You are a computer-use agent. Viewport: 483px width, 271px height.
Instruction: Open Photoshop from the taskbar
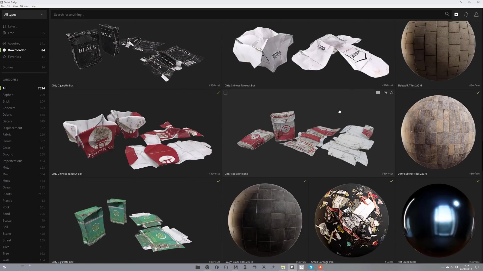(226, 267)
